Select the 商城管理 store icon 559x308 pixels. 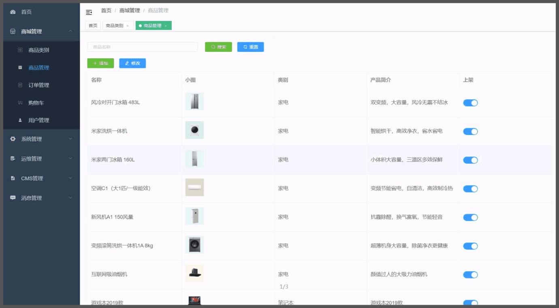(13, 31)
